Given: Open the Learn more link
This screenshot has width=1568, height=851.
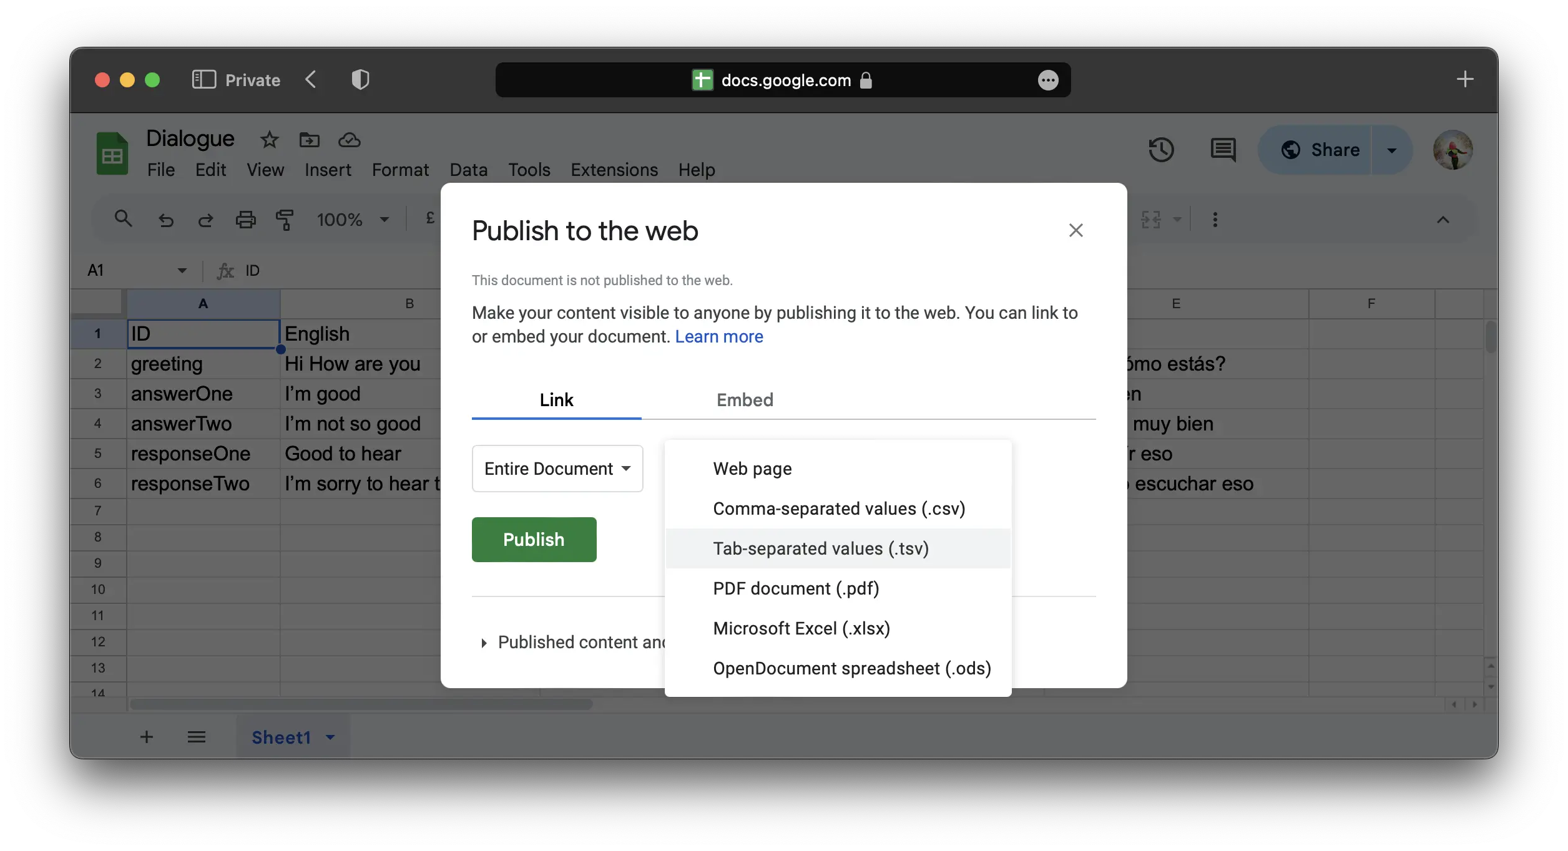Looking at the screenshot, I should [x=719, y=336].
